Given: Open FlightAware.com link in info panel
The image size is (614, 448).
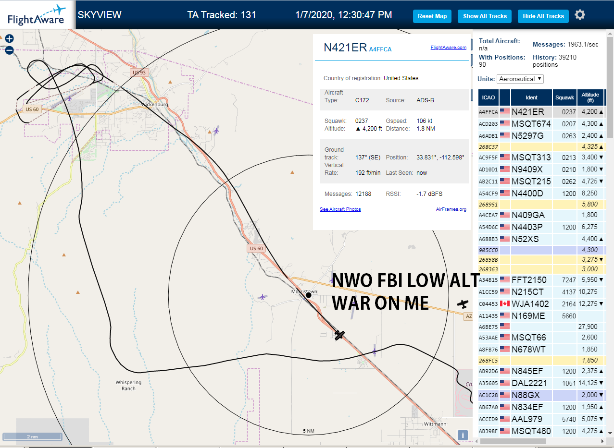Looking at the screenshot, I should pyautogui.click(x=449, y=48).
